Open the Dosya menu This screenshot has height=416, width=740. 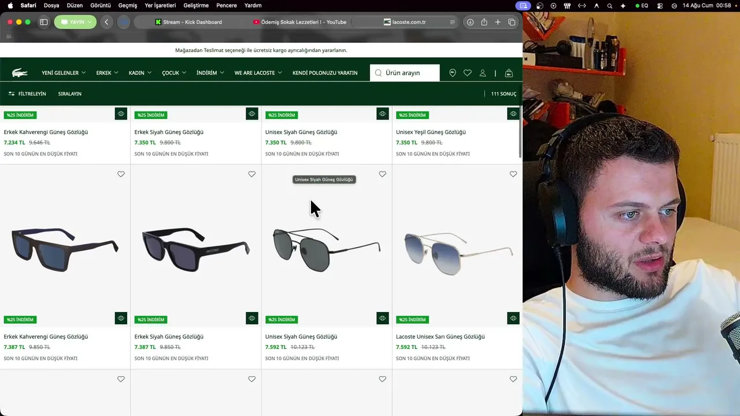click(51, 5)
